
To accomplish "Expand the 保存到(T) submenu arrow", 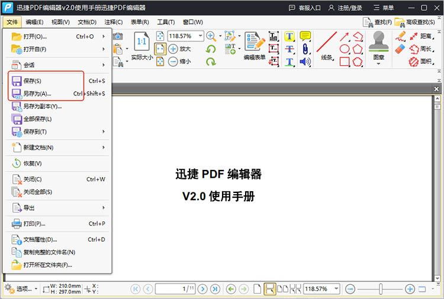I will coord(104,131).
